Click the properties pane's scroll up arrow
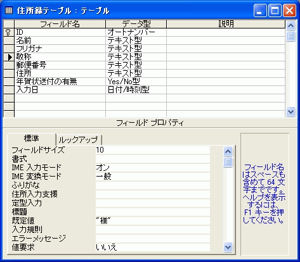The width and height of the screenshot is (300, 262). point(228,151)
